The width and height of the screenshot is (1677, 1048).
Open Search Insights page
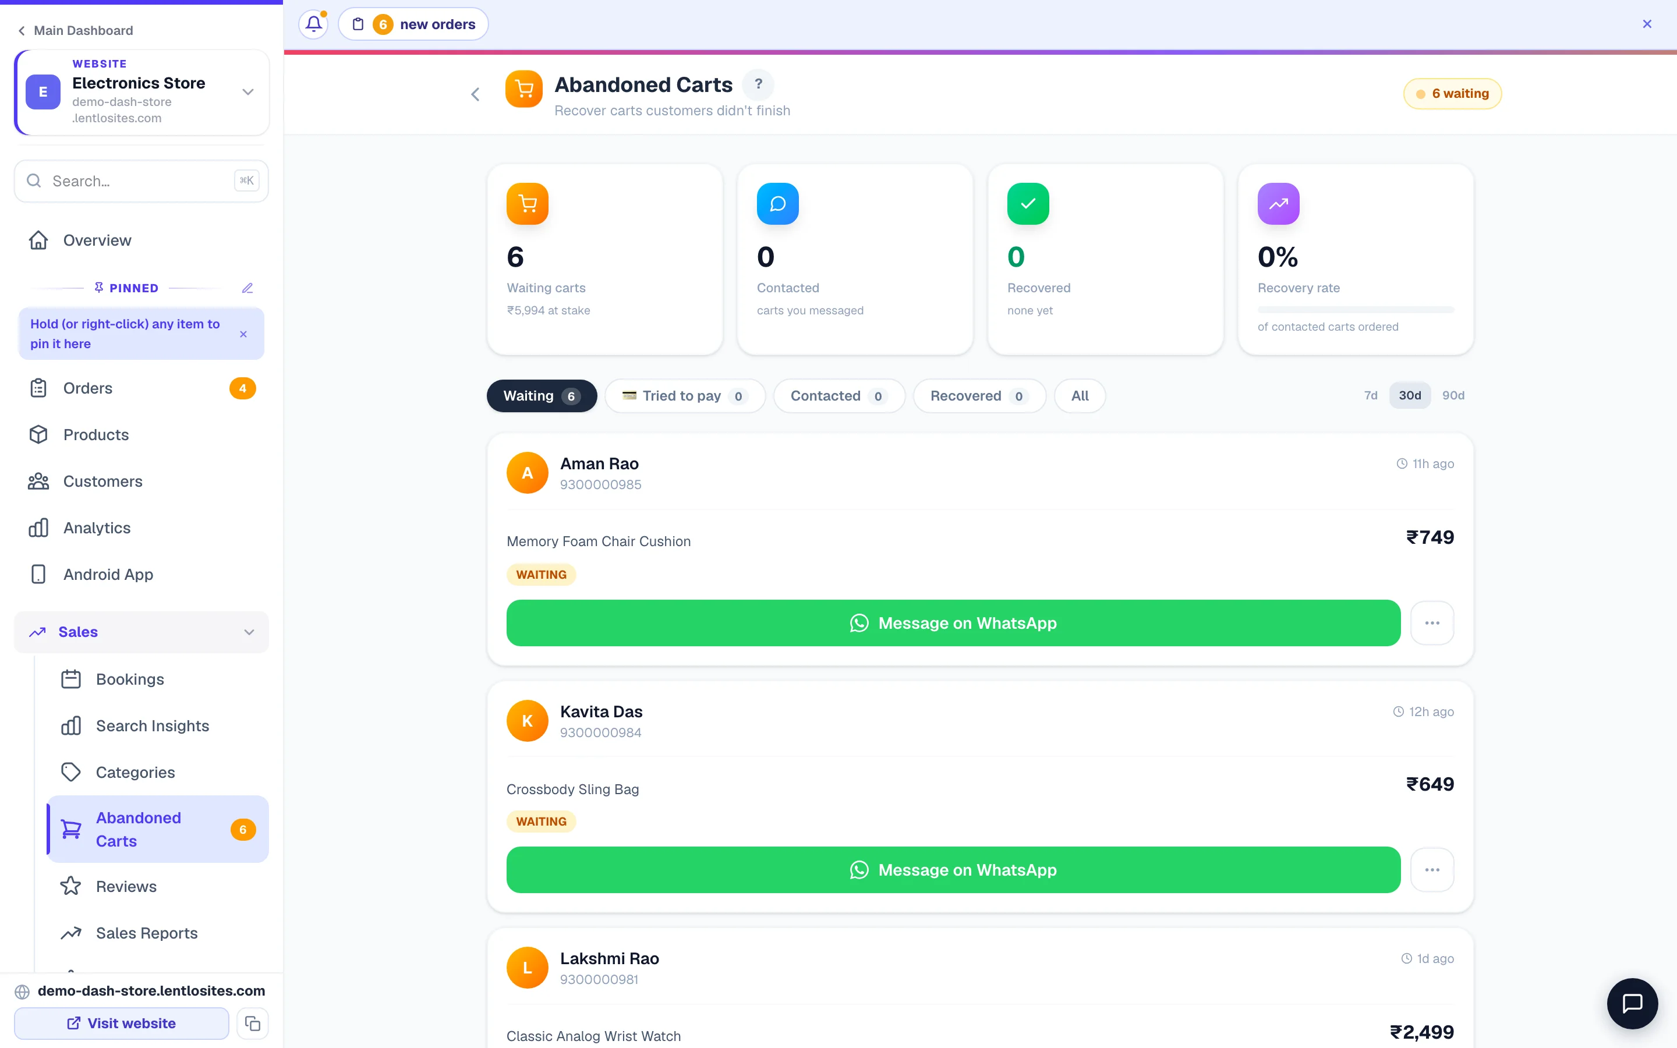158,725
